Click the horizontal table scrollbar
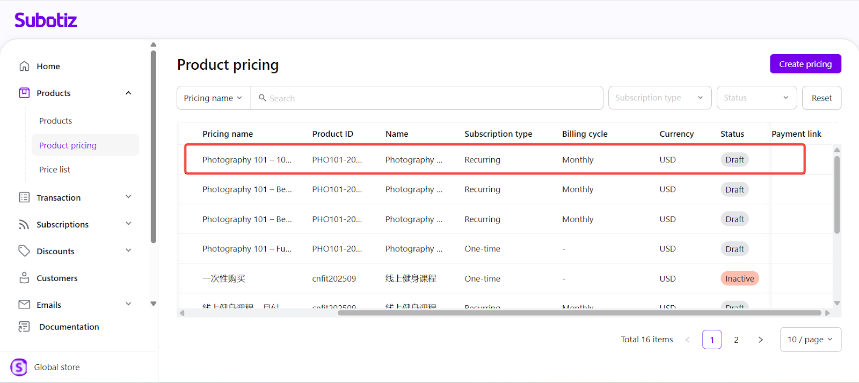This screenshot has height=383, width=859. pyautogui.click(x=579, y=313)
